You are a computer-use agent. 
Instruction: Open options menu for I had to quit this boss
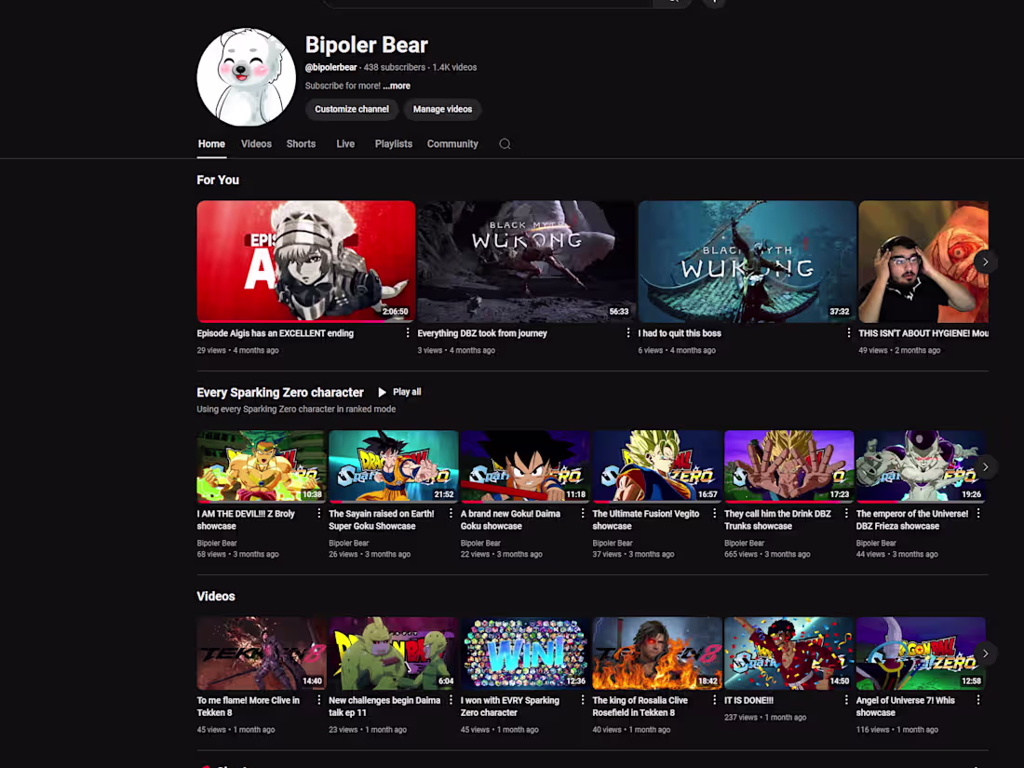pyautogui.click(x=848, y=333)
